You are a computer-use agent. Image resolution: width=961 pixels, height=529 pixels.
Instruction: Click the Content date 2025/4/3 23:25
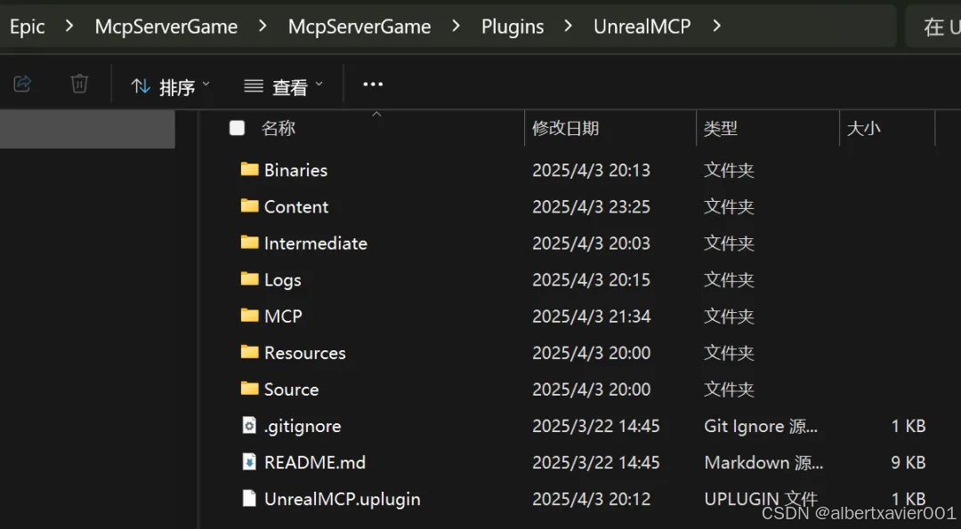point(591,207)
